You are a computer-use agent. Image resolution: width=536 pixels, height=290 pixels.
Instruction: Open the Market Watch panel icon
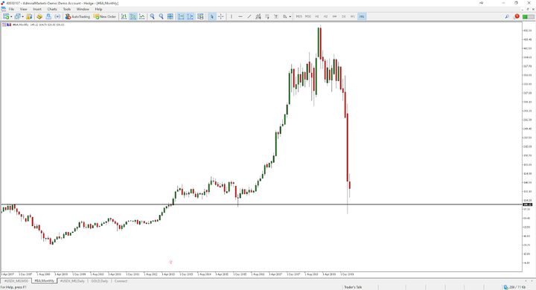pos(29,16)
